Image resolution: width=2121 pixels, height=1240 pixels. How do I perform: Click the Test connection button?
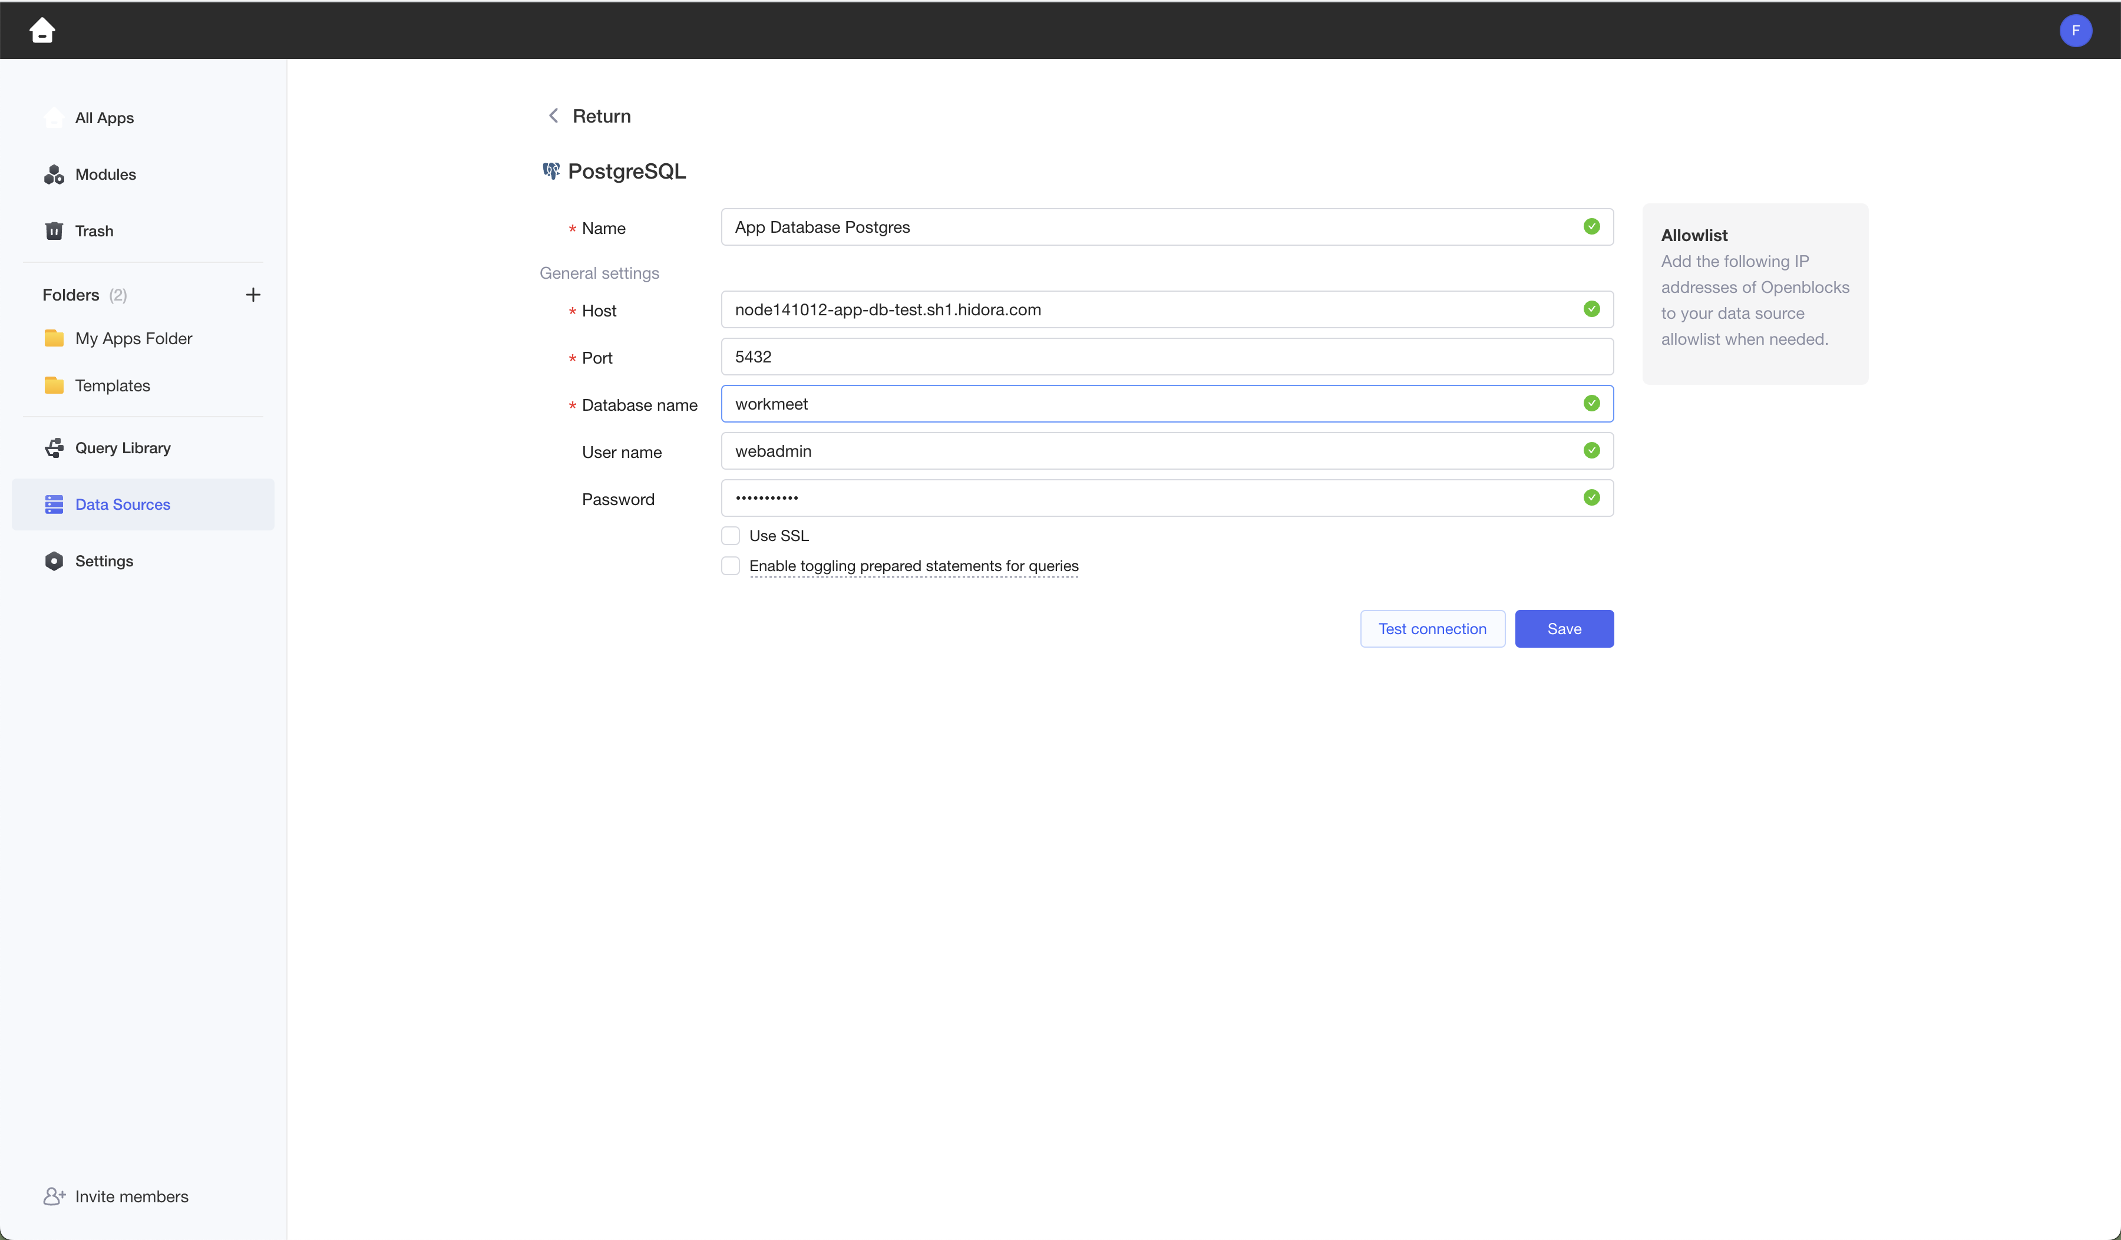1432,629
